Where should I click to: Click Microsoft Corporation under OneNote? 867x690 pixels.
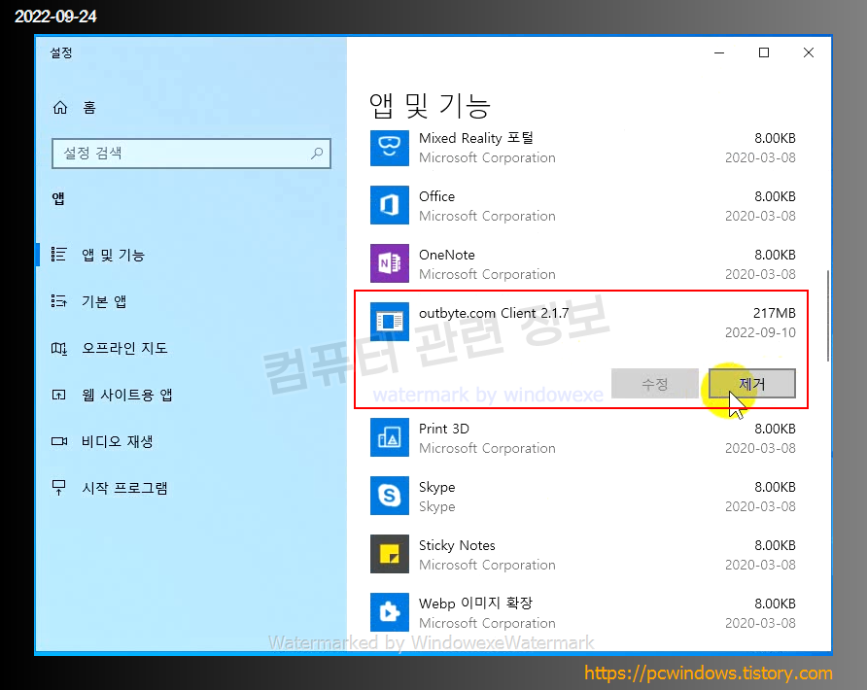(487, 274)
